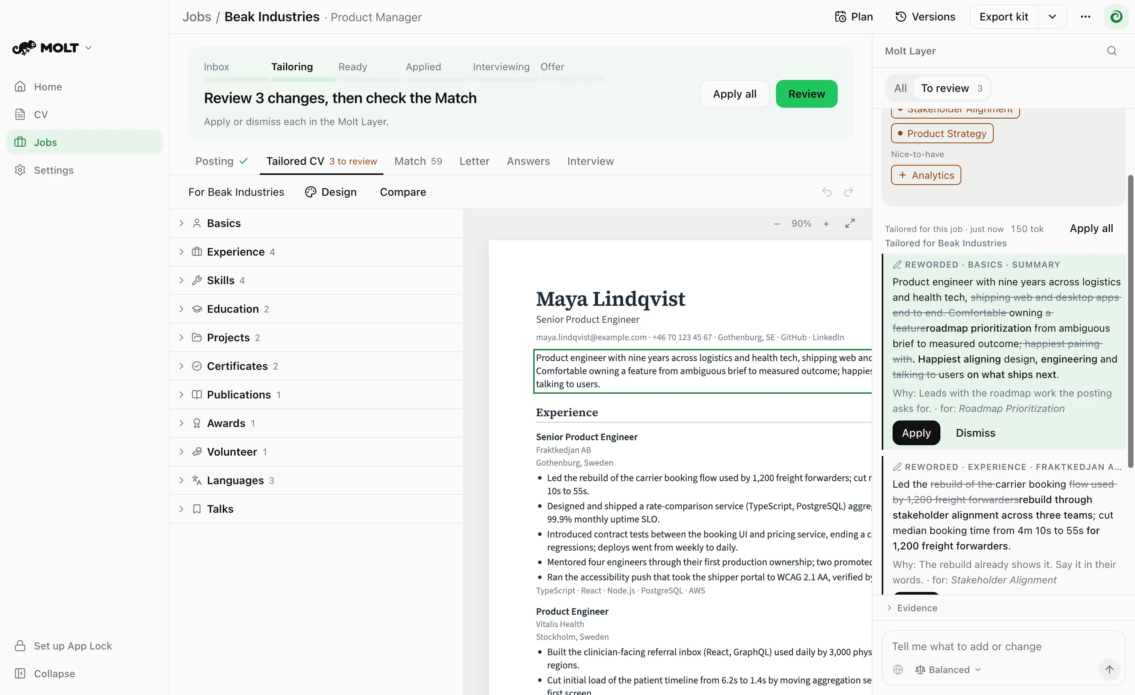The height and width of the screenshot is (695, 1135).
Task: Add the Analytics nice-to-have chip
Action: [x=926, y=175]
